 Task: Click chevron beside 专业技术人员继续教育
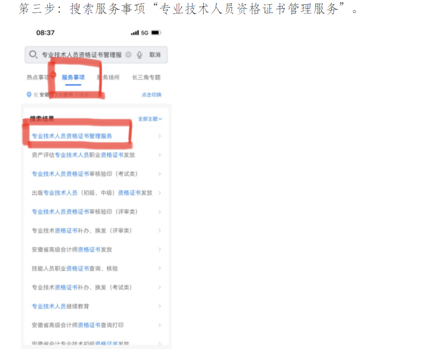(159, 306)
